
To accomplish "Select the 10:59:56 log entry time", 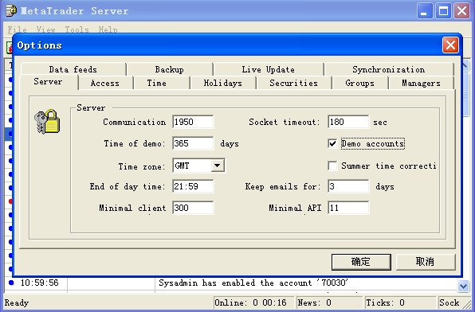I will tap(39, 283).
